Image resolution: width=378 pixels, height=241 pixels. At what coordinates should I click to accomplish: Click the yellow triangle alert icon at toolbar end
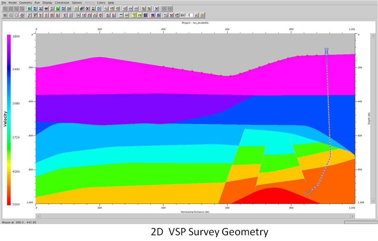pos(202,15)
